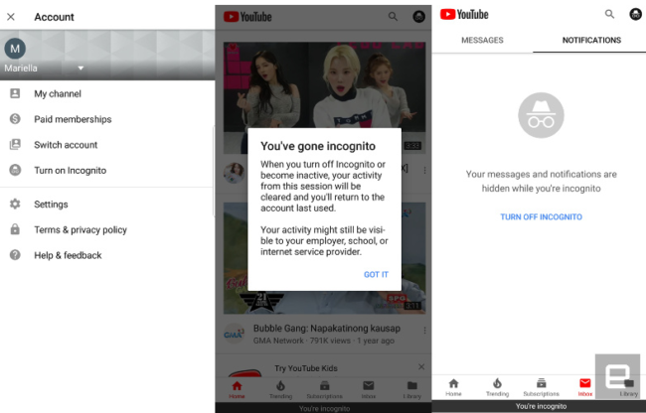Go to Home in the middle screen
646x413 pixels.
click(x=237, y=389)
